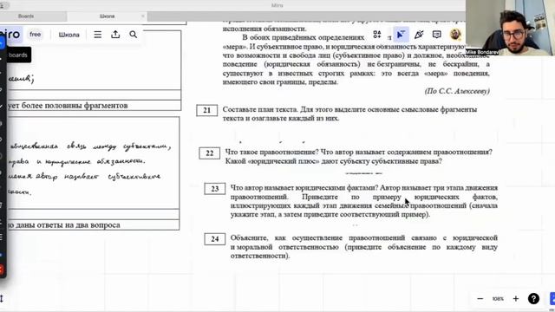Viewport: 555px width, 312px height.
Task: Click text 'Составьте план текста'
Action: (x=260, y=109)
